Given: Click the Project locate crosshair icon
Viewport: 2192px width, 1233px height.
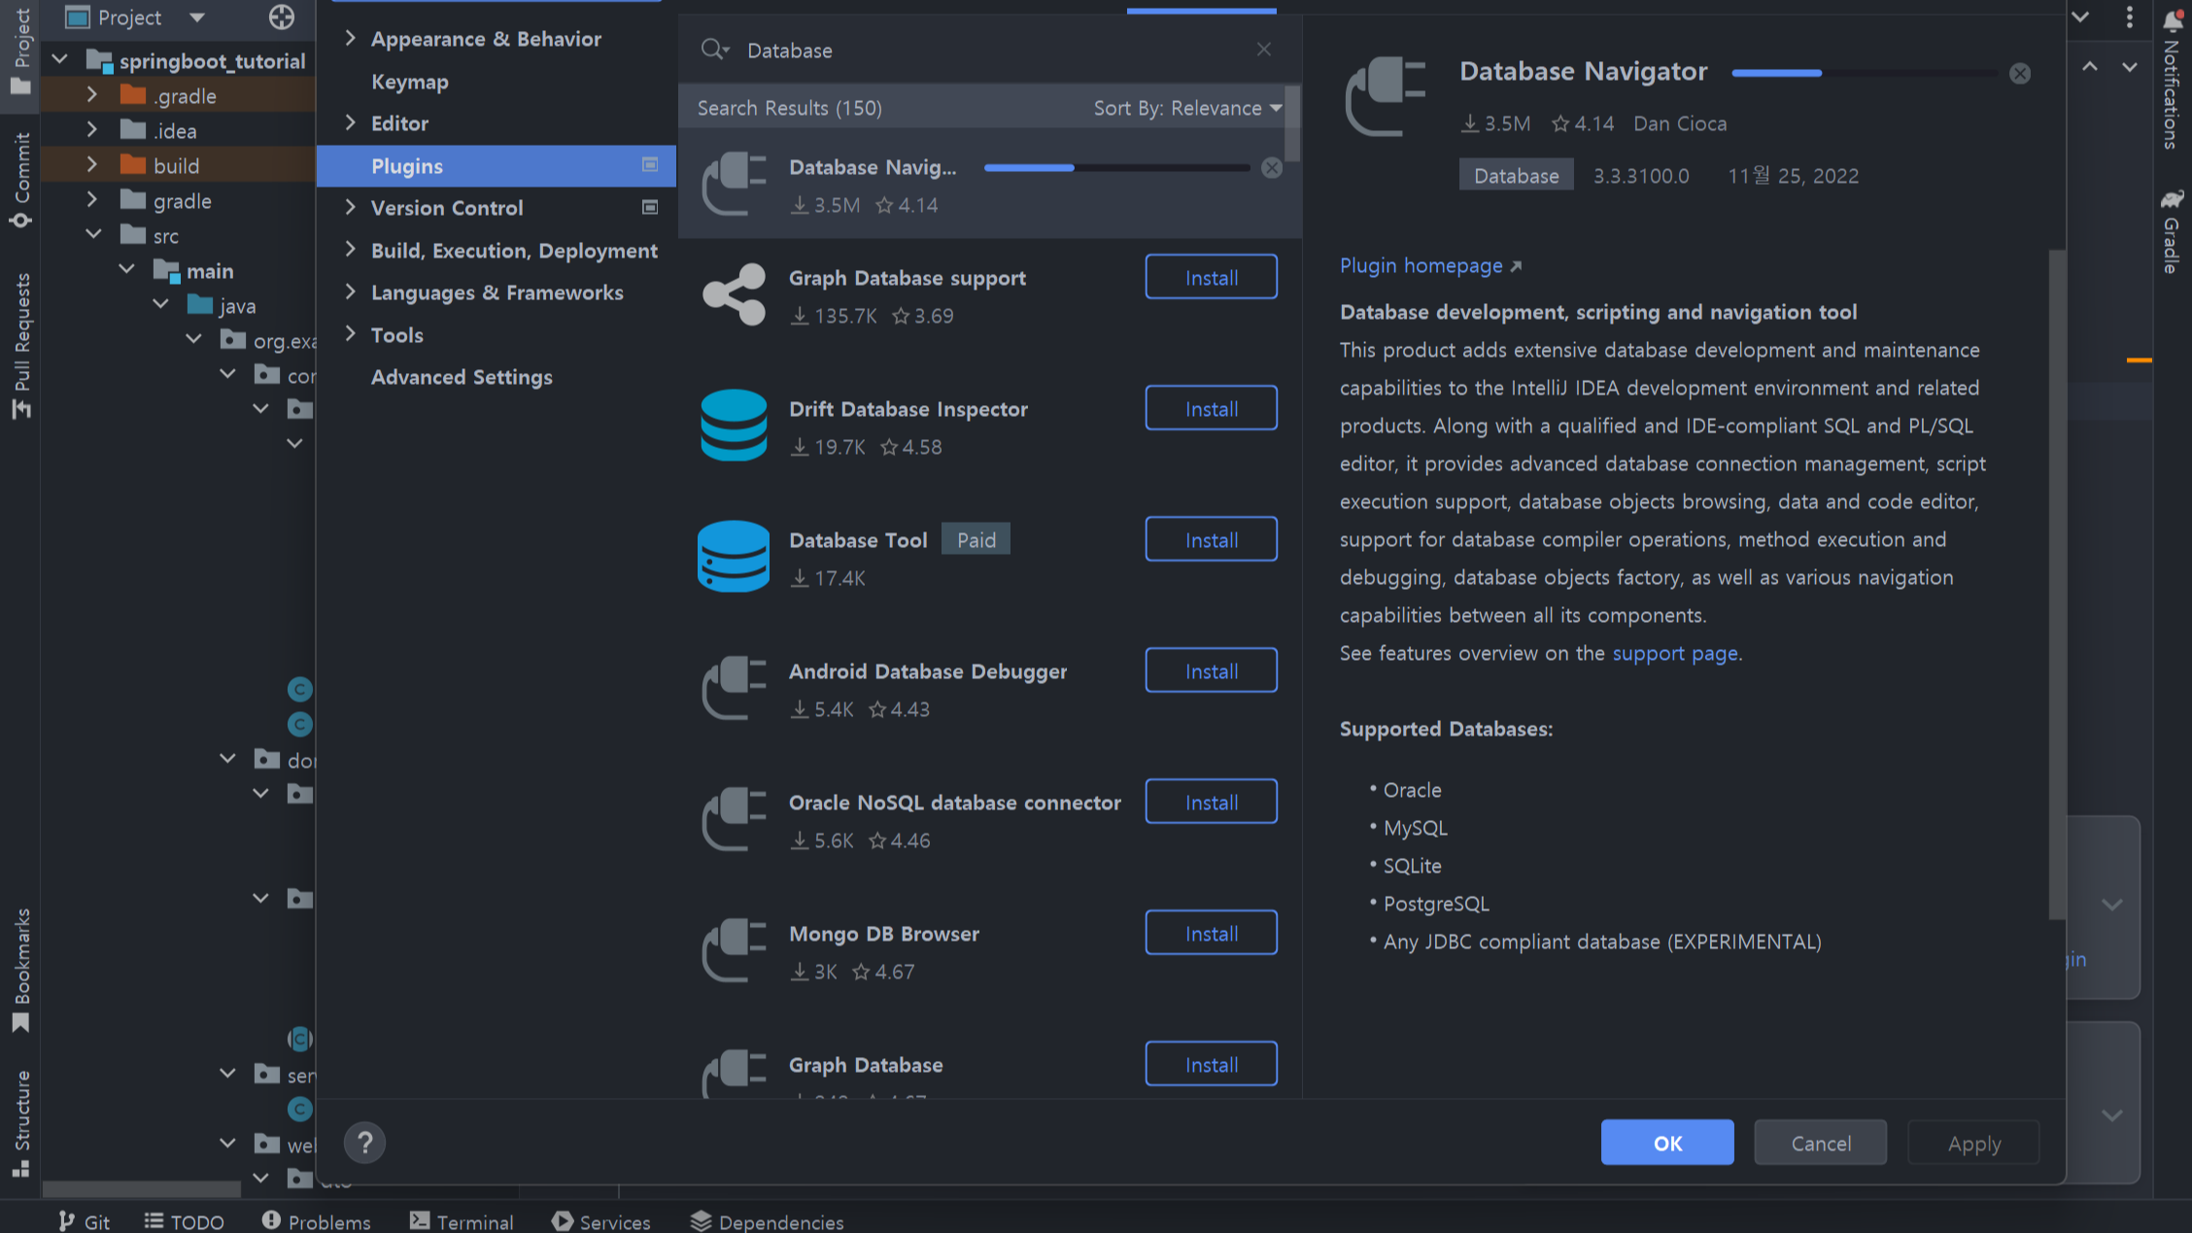Looking at the screenshot, I should (281, 17).
